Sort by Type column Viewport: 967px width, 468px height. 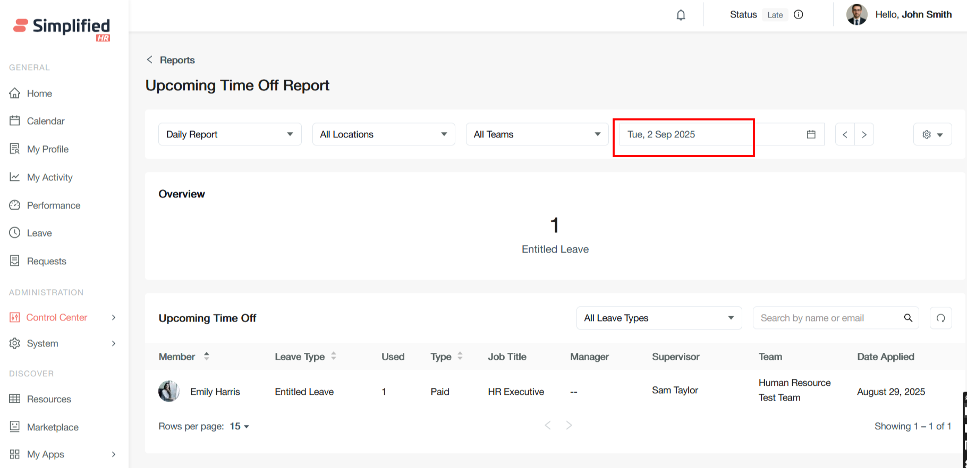[460, 357]
